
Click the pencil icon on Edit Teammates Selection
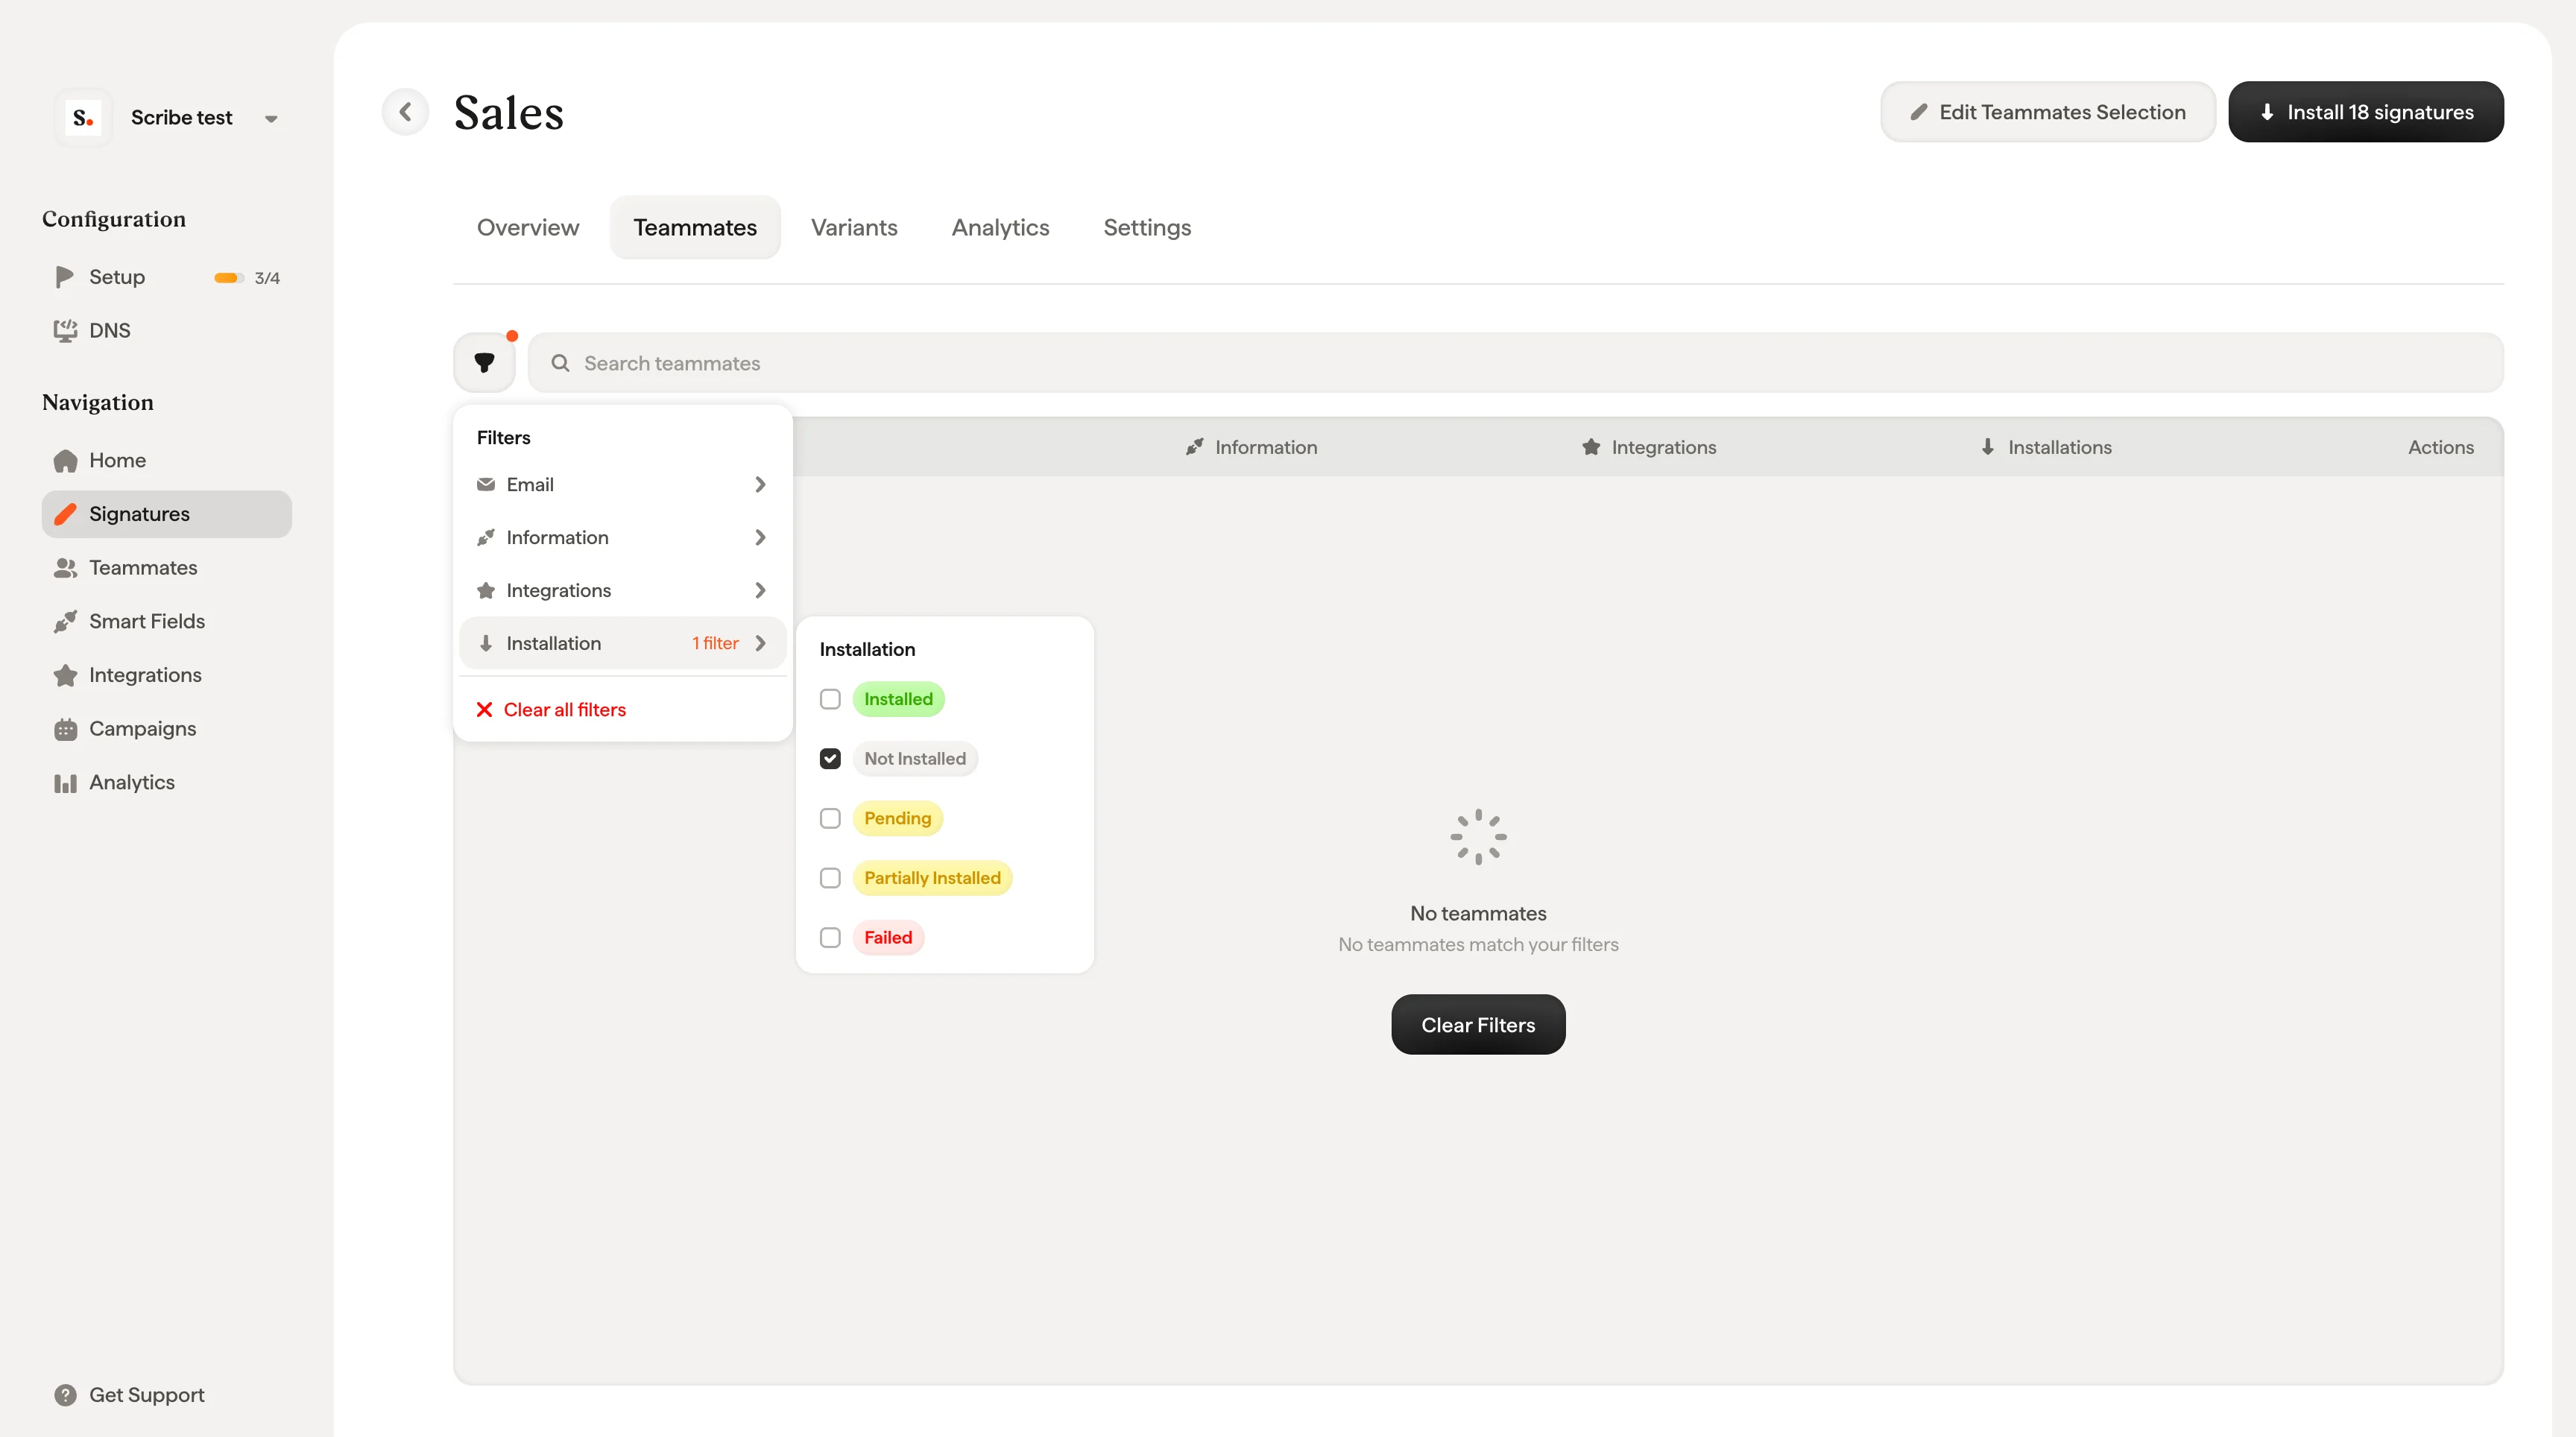coord(1918,112)
